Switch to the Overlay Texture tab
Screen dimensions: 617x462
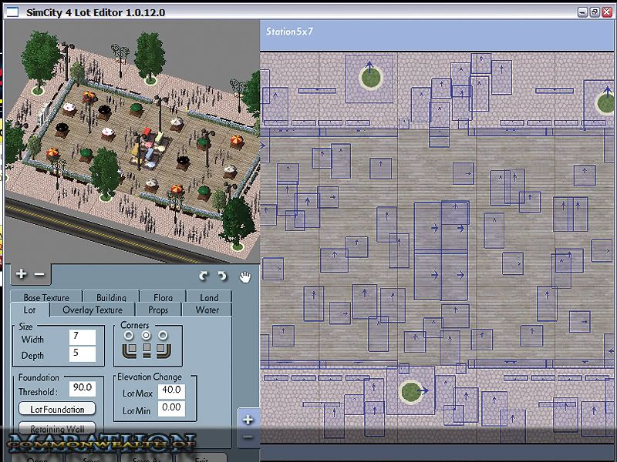point(93,310)
